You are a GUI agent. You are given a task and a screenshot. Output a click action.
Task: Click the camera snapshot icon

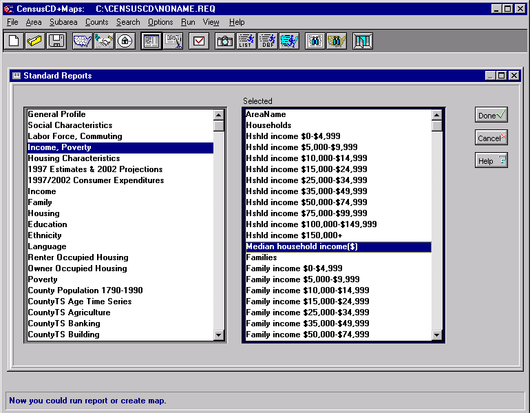tap(224, 41)
